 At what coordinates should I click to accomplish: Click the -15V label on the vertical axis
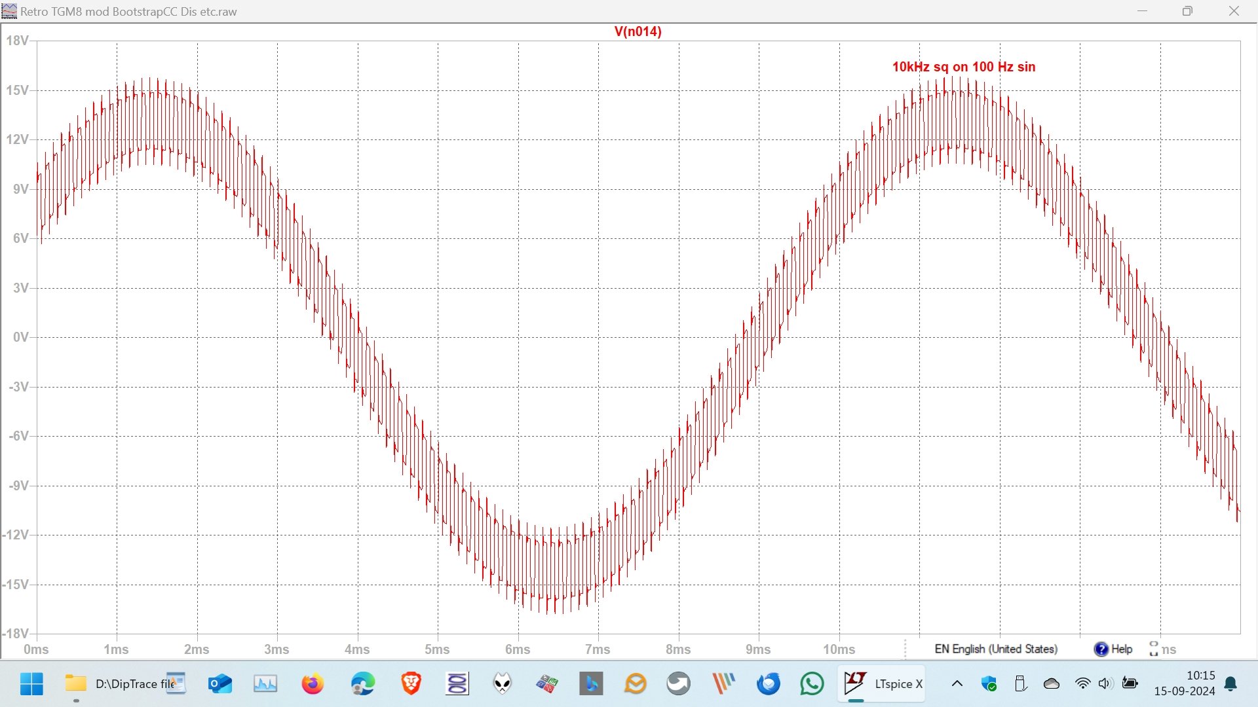(16, 585)
